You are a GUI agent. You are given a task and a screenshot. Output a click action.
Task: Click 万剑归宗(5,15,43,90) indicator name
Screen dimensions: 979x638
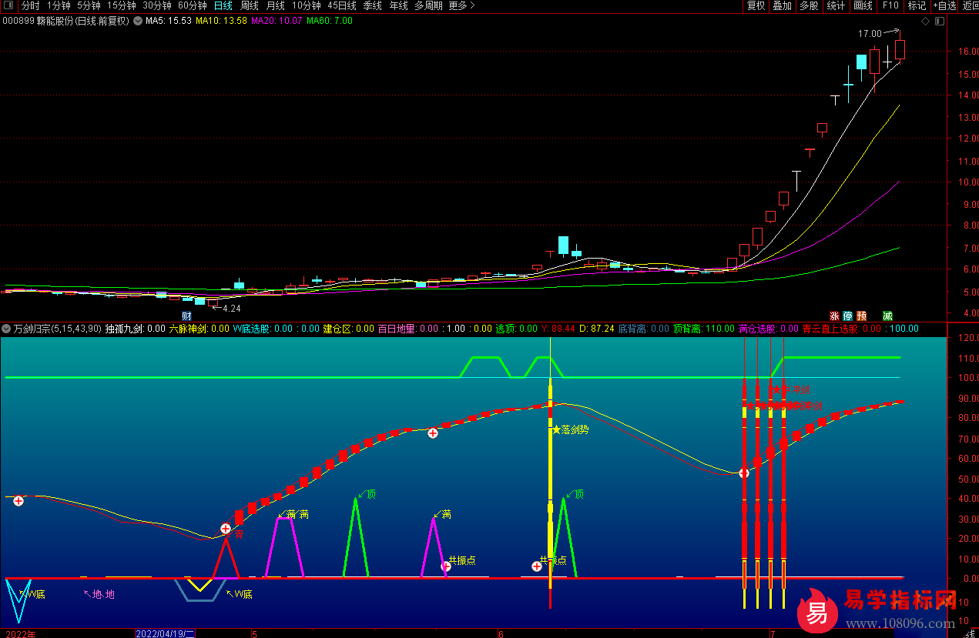click(57, 329)
